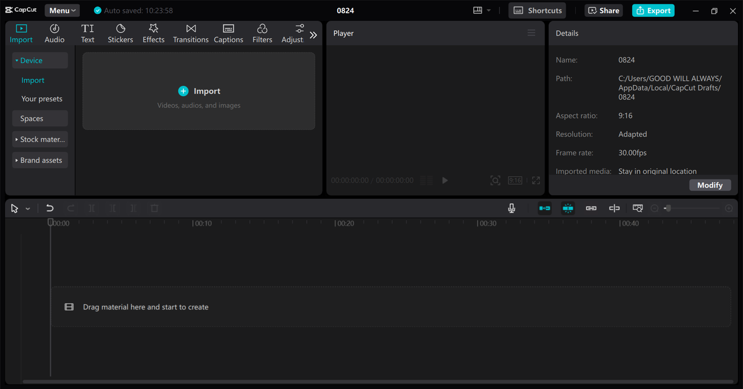Viewport: 743px width, 389px height.
Task: Open the Import media tab
Action: click(21, 34)
